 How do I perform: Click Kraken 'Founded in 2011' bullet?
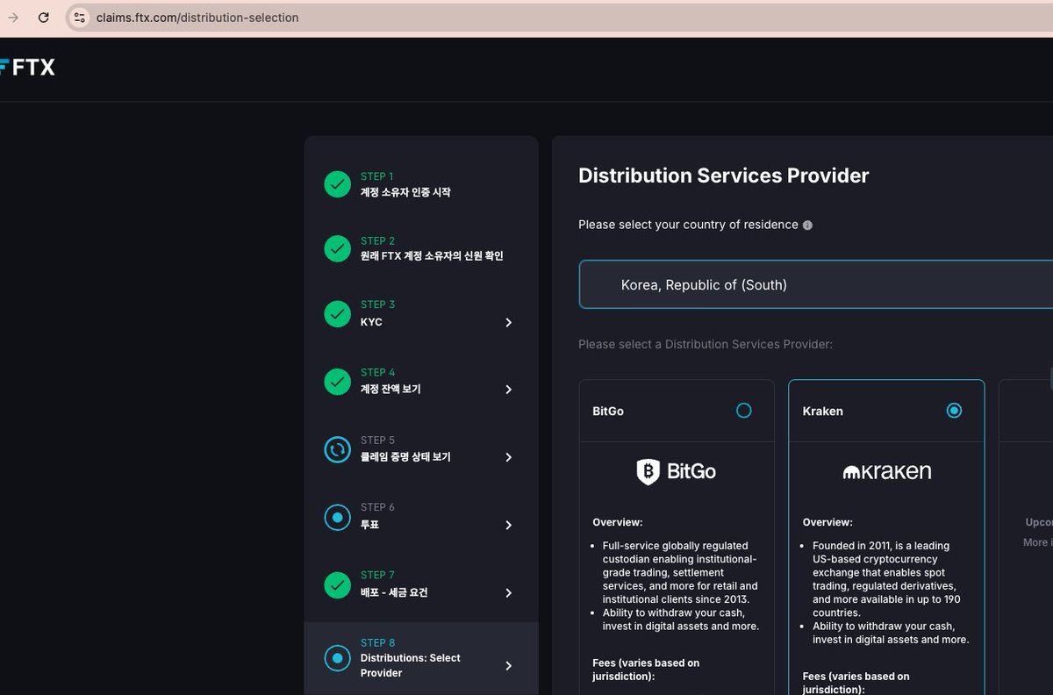tap(886, 579)
